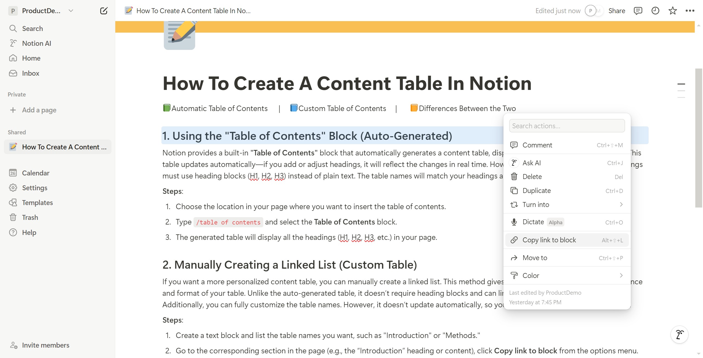Click the page title heading
The width and height of the screenshot is (703, 358).
pyautogui.click(x=347, y=83)
